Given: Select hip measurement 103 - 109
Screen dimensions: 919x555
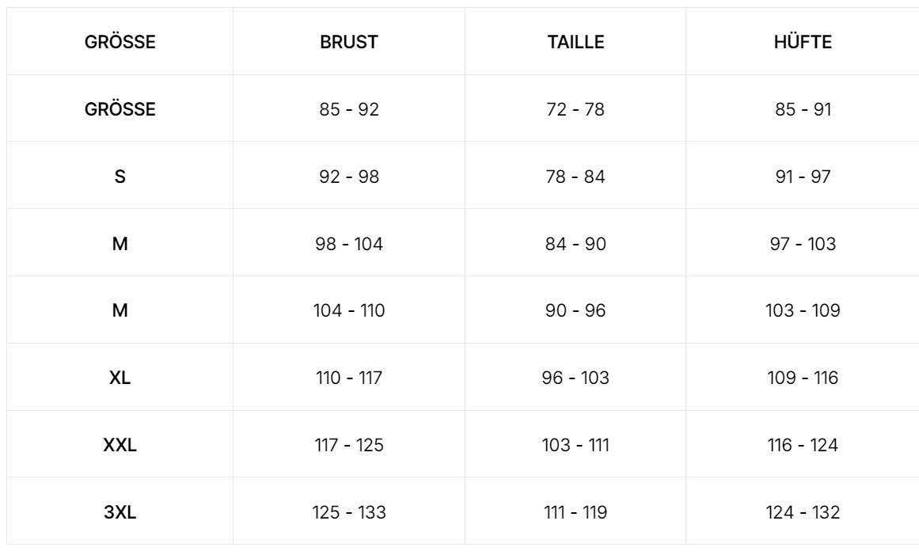Looking at the screenshot, I should 803,311.
